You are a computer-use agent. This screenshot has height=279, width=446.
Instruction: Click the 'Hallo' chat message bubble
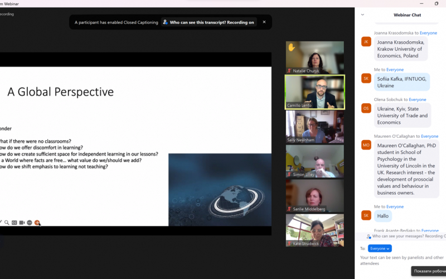[383, 216]
